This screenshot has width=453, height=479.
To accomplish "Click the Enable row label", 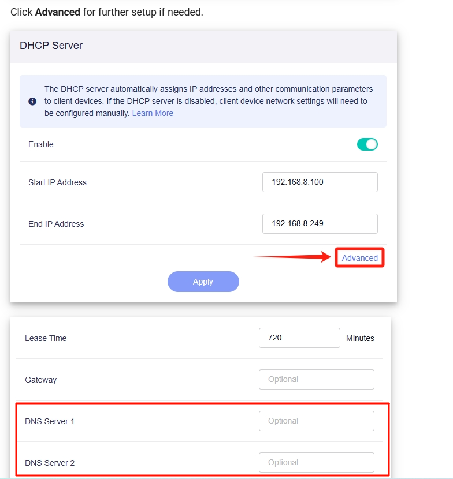I will click(41, 144).
